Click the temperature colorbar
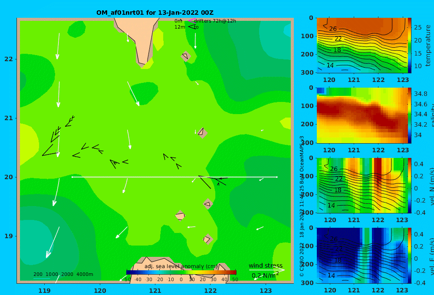 410,46
